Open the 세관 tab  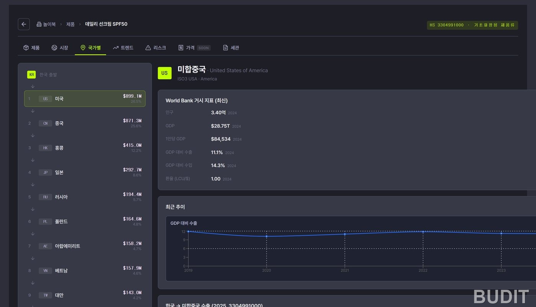231,48
